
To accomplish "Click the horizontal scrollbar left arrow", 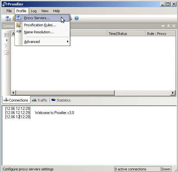I will coord(13,93).
